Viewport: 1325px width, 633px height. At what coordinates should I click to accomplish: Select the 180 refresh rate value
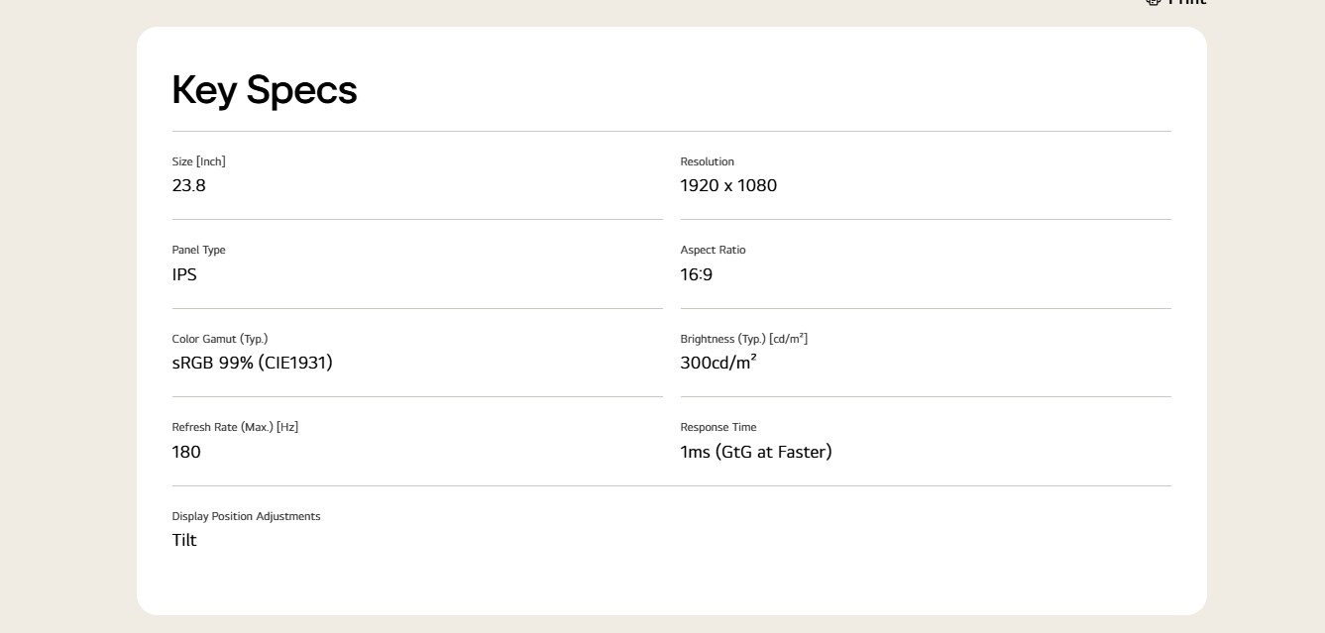[186, 452]
